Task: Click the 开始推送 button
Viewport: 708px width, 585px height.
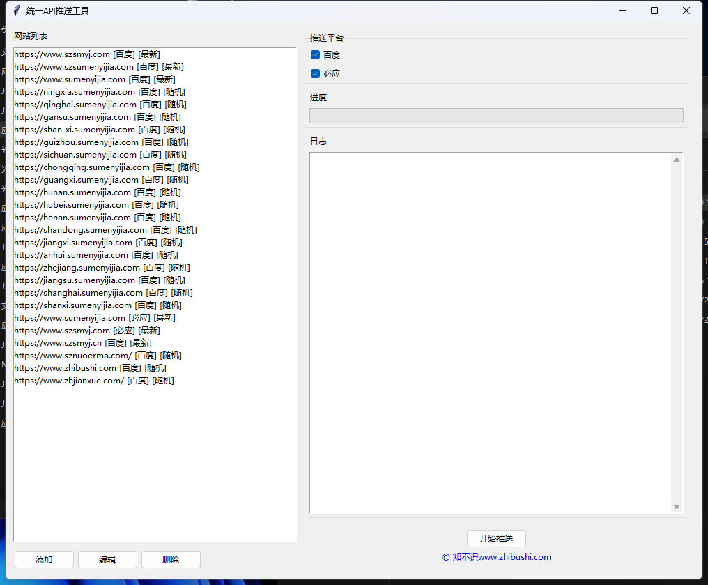Action: point(496,539)
